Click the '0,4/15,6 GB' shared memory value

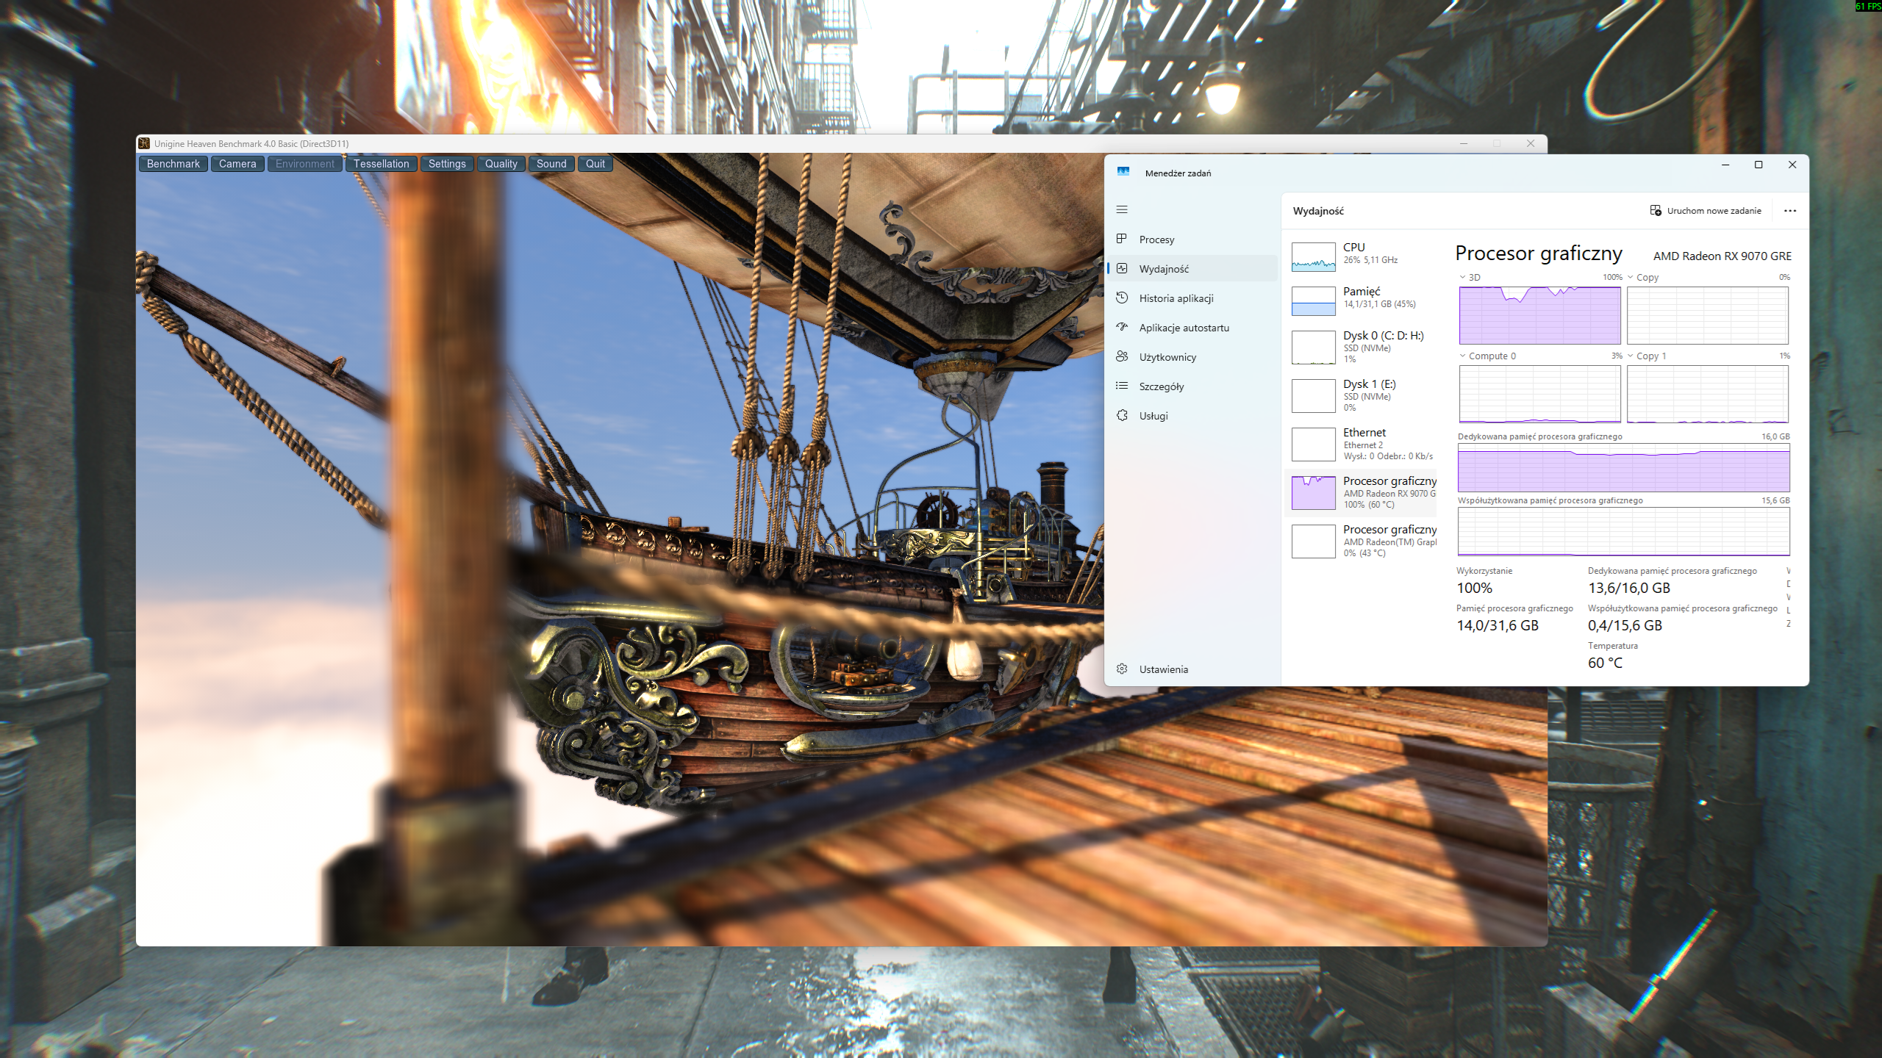[x=1625, y=625]
